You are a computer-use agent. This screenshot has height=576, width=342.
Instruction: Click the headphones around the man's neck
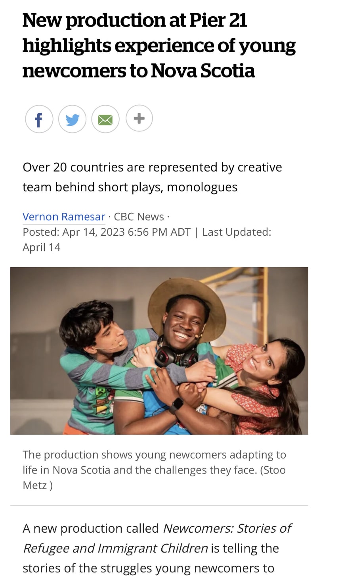pyautogui.click(x=175, y=354)
